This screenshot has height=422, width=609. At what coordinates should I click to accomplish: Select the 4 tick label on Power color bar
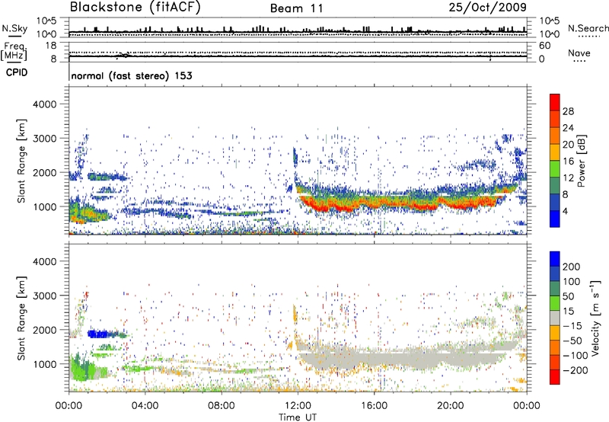pyautogui.click(x=565, y=211)
